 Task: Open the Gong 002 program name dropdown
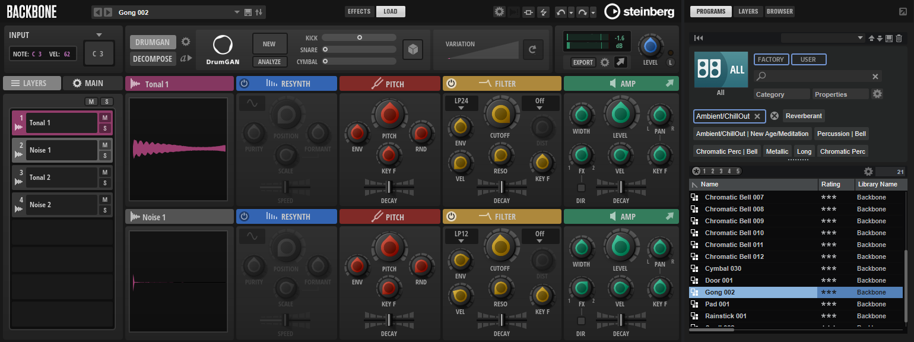238,12
